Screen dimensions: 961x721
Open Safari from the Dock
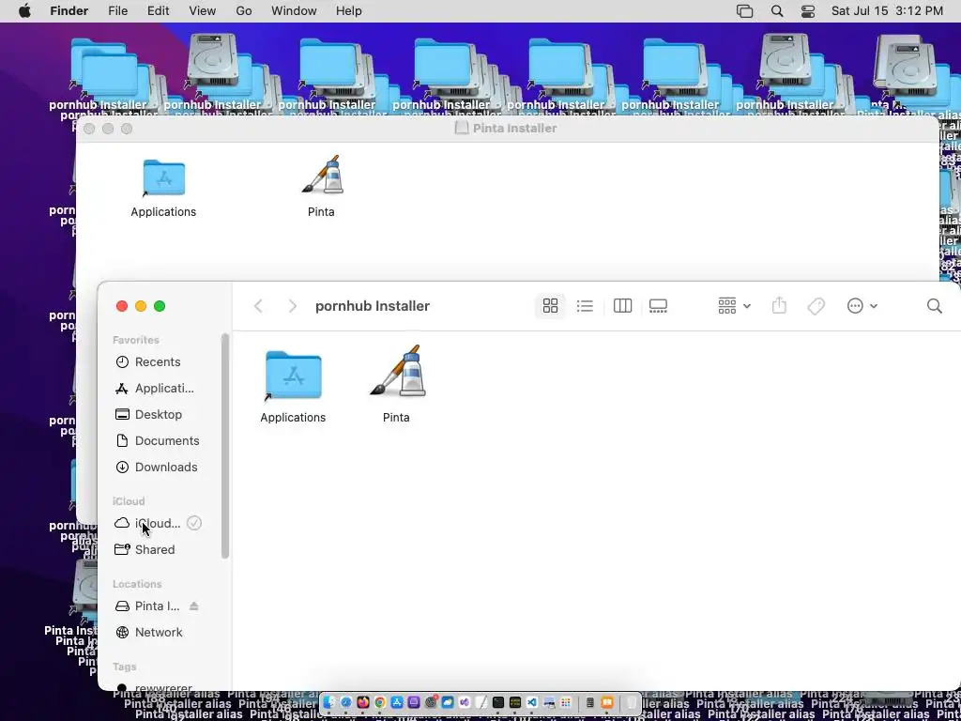click(346, 702)
